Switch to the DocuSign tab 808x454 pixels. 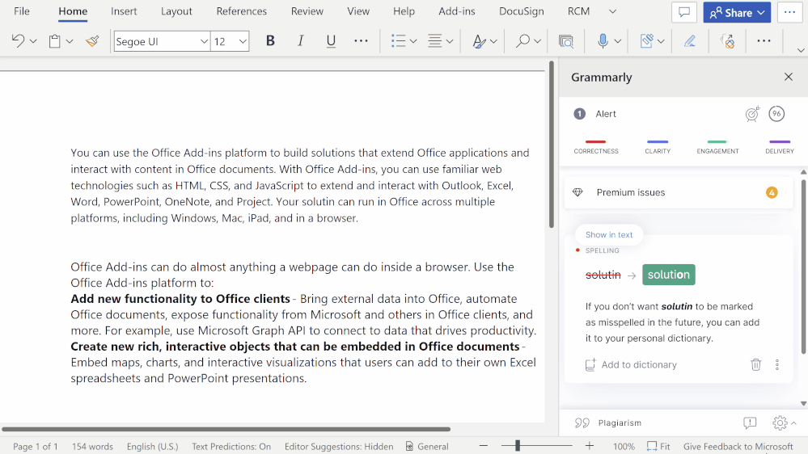[x=521, y=11]
